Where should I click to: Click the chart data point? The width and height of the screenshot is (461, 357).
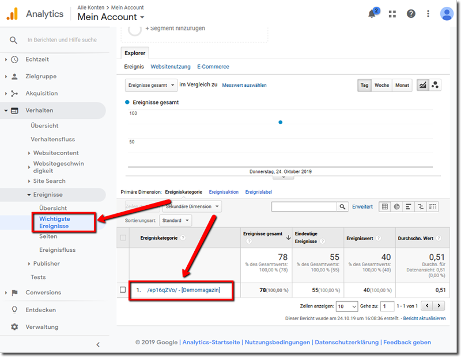click(x=281, y=122)
